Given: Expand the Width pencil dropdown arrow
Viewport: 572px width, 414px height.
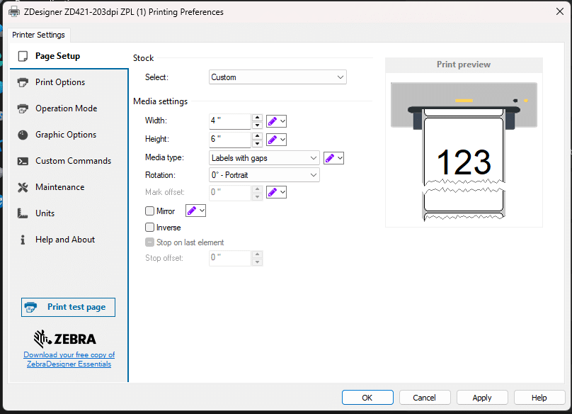Looking at the screenshot, I should (282, 121).
